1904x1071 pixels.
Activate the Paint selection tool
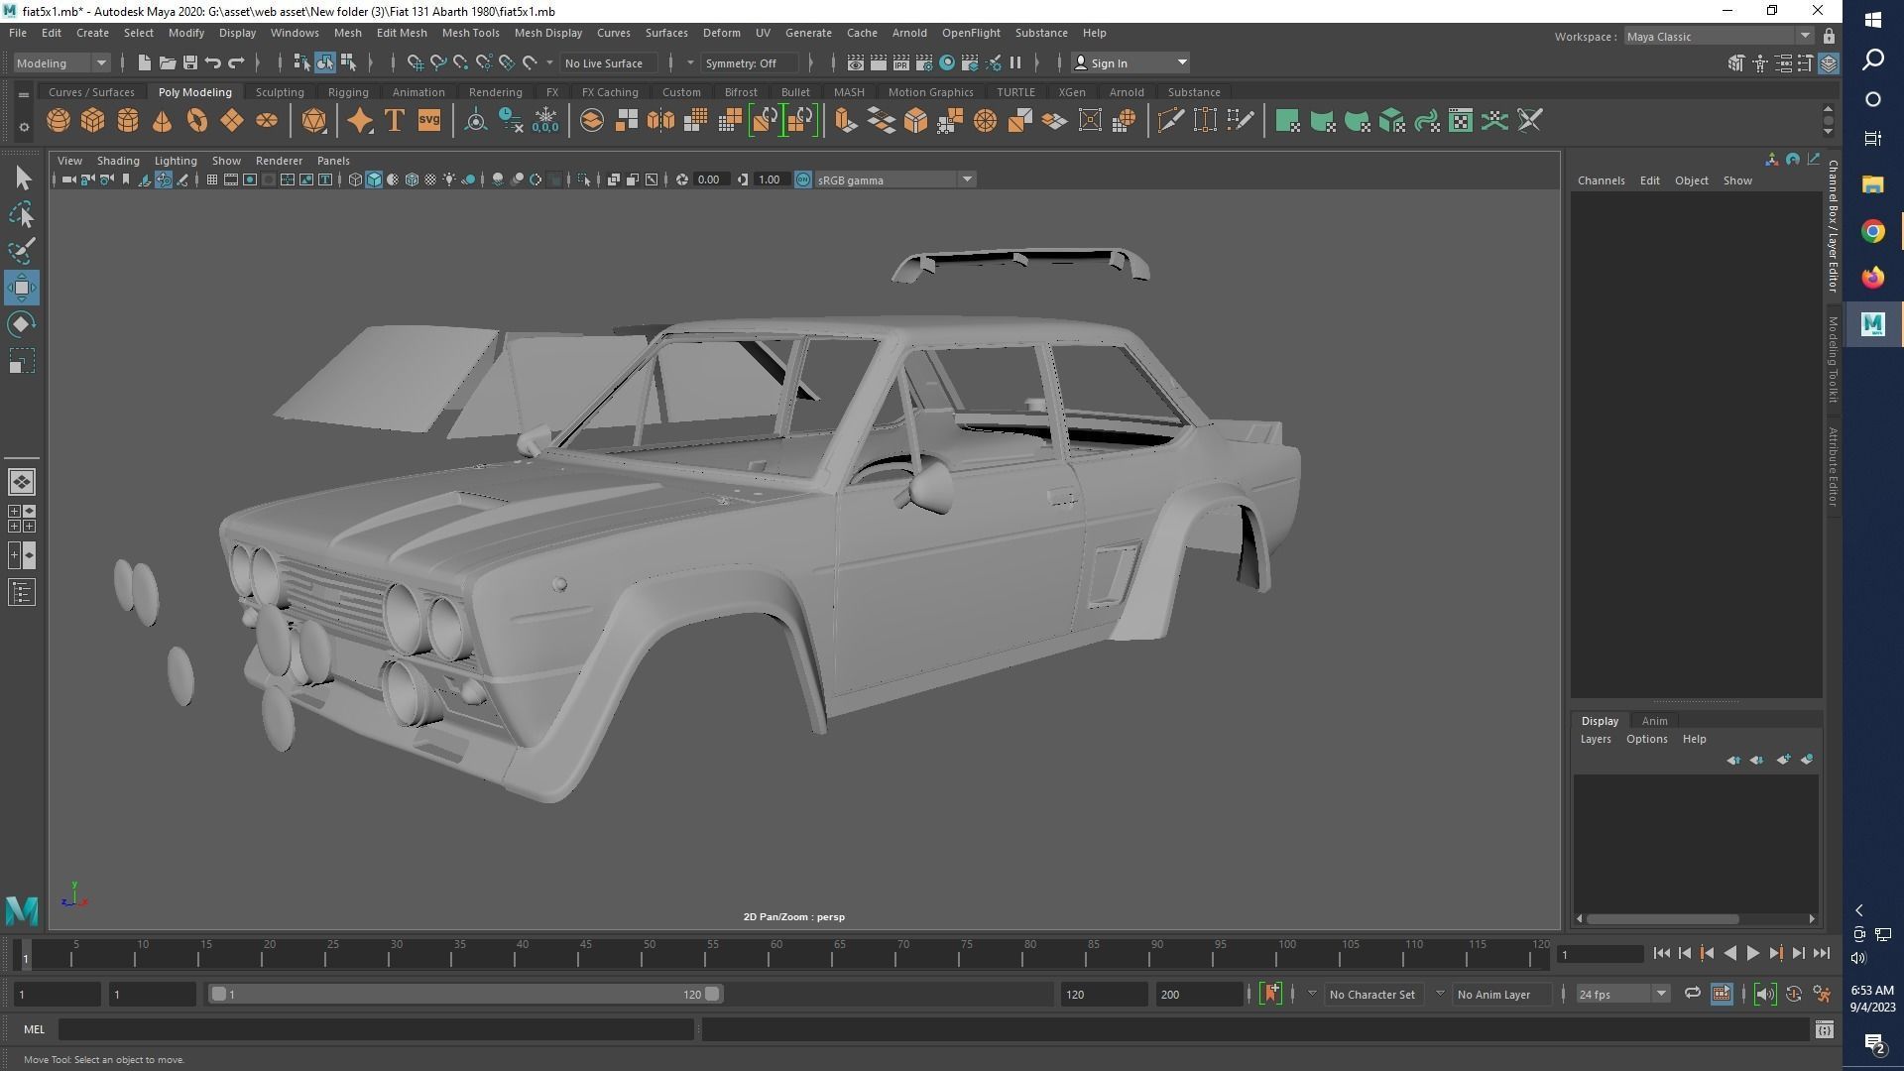pyautogui.click(x=22, y=251)
